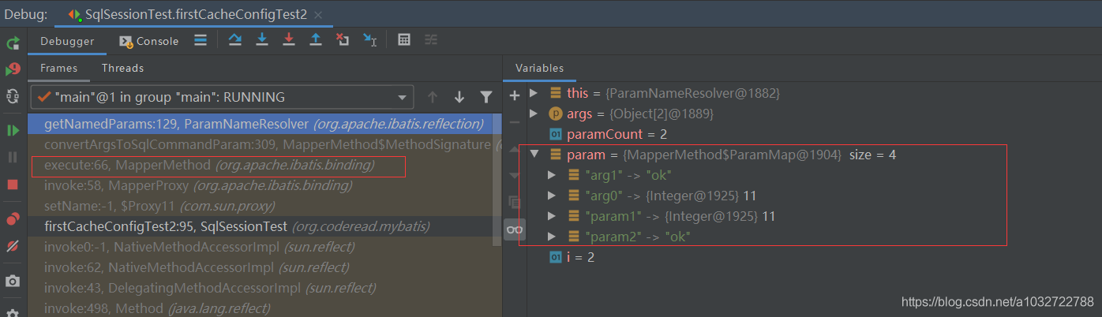Image resolution: width=1102 pixels, height=317 pixels.
Task: Toggle auto-test rerun icon
Action: [x=13, y=95]
